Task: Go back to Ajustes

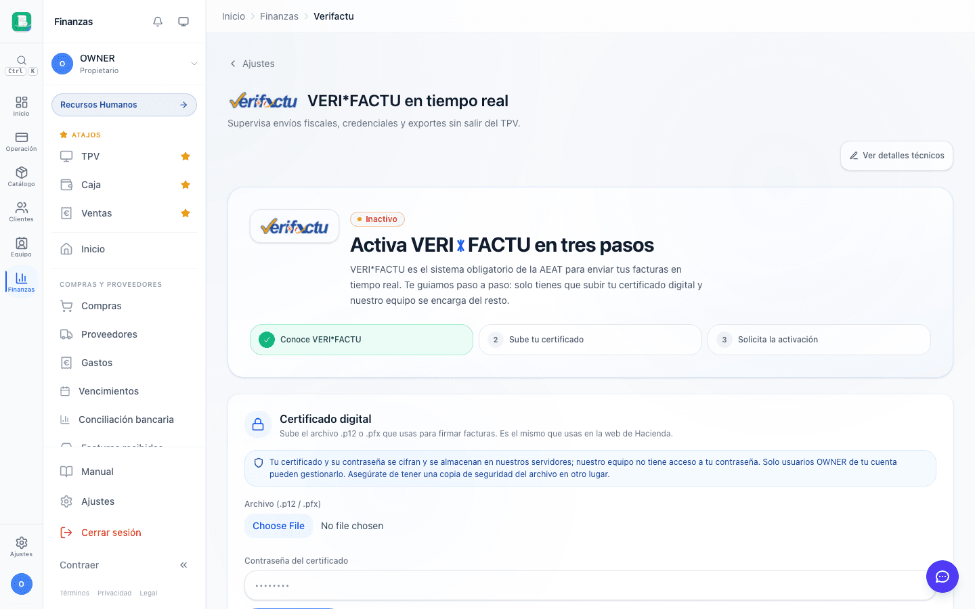Action: (x=252, y=64)
